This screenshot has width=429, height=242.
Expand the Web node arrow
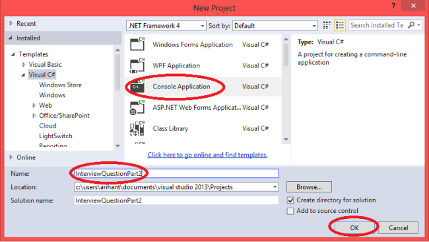click(x=34, y=105)
